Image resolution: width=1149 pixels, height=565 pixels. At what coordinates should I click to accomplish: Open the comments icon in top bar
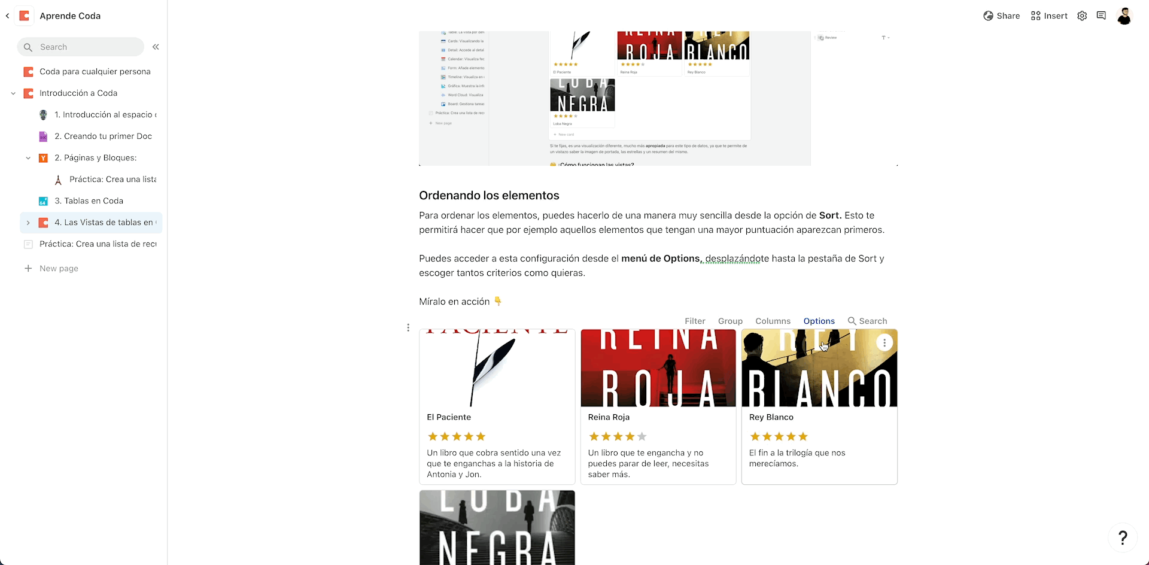point(1101,16)
